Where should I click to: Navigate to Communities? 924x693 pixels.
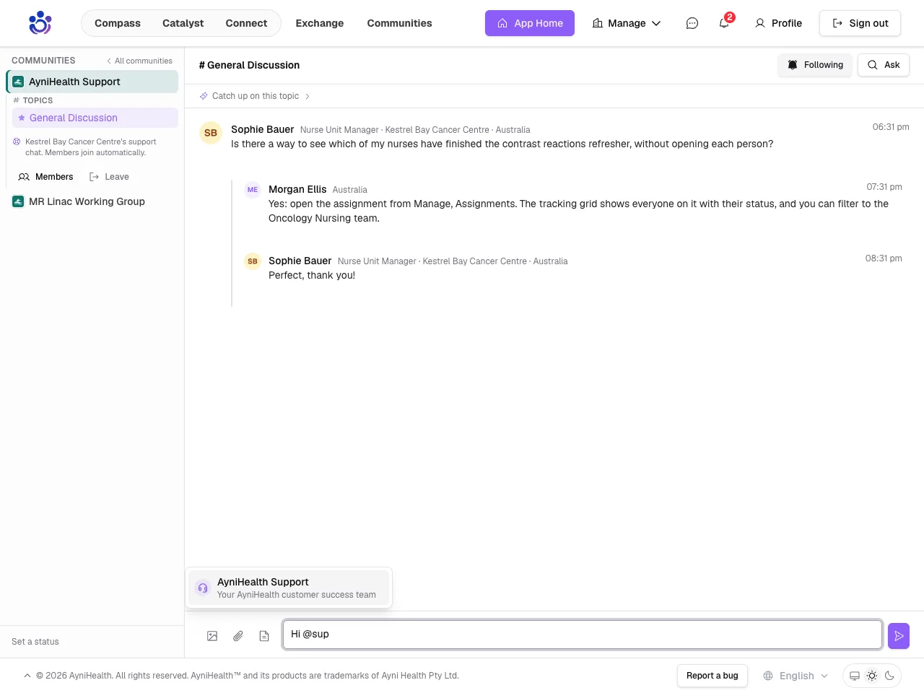[399, 23]
